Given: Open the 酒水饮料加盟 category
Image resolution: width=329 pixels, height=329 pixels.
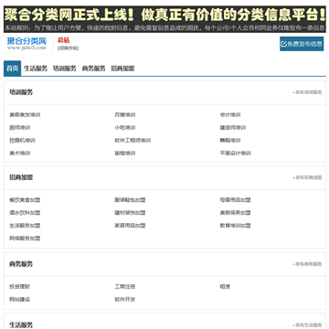Looking at the screenshot, I should [x=25, y=213].
